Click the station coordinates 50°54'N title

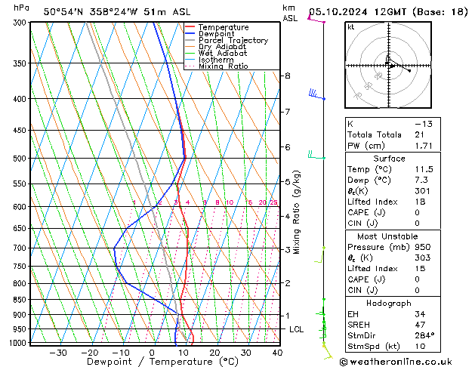(x=117, y=12)
